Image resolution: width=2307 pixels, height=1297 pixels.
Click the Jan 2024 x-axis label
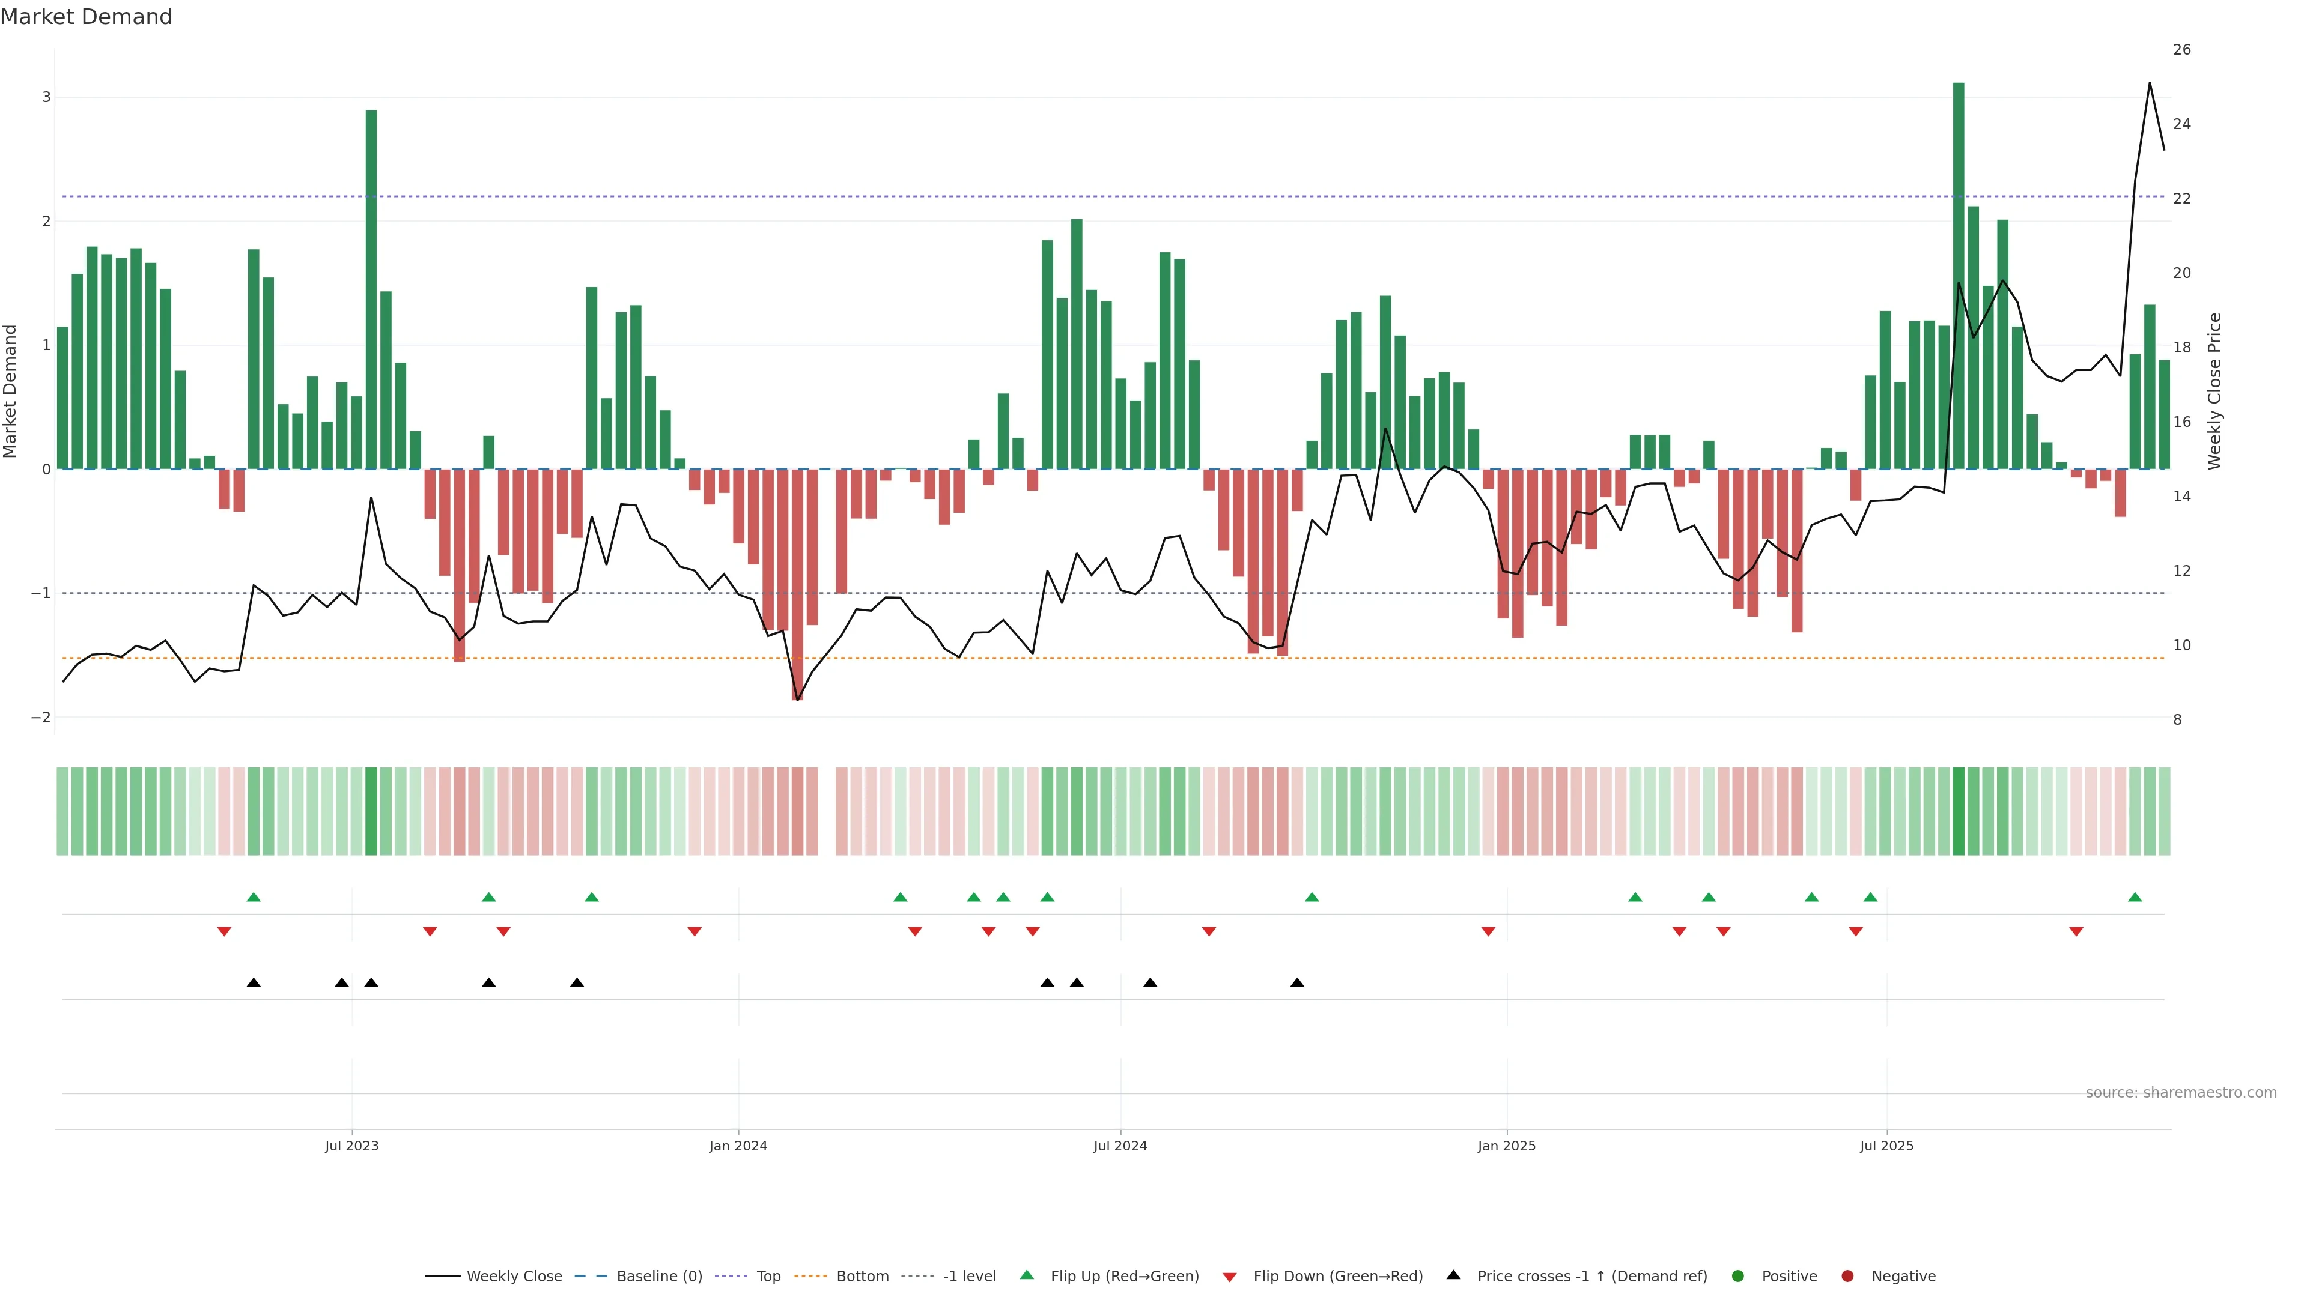(x=738, y=1146)
